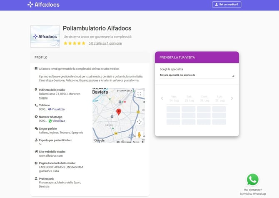279x198 pixels.
Task: Select the Dom. 26 Lug date column
Action: click(x=204, y=98)
